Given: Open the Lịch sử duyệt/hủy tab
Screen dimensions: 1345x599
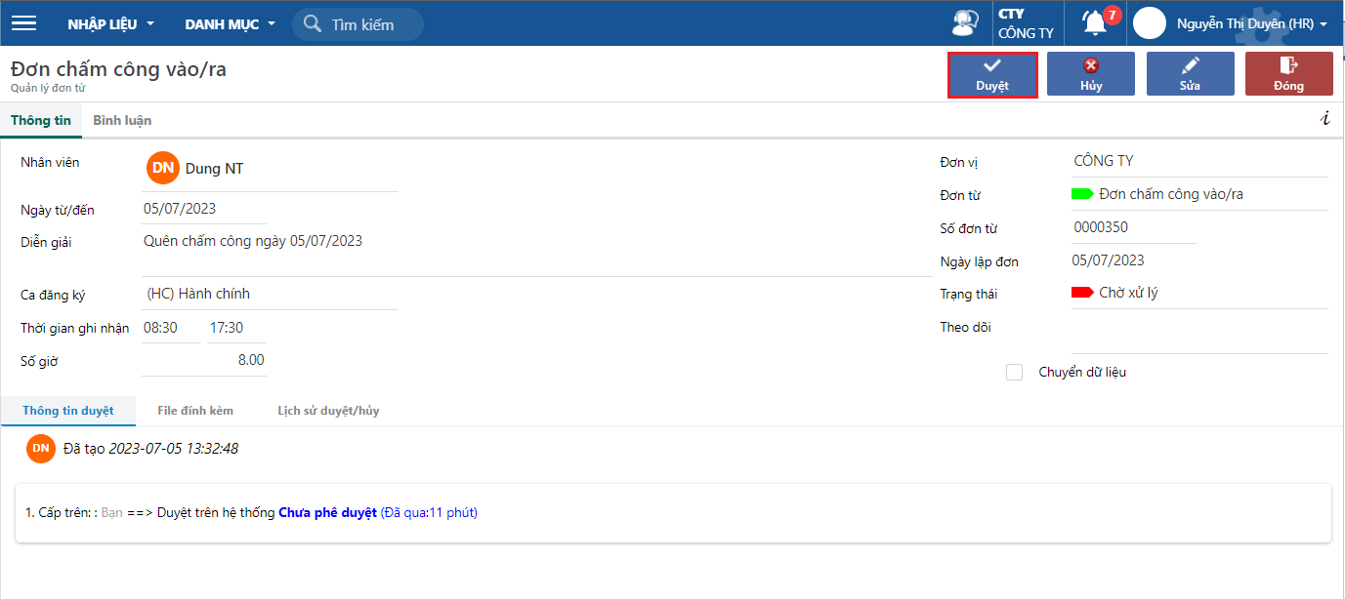Looking at the screenshot, I should tap(328, 411).
